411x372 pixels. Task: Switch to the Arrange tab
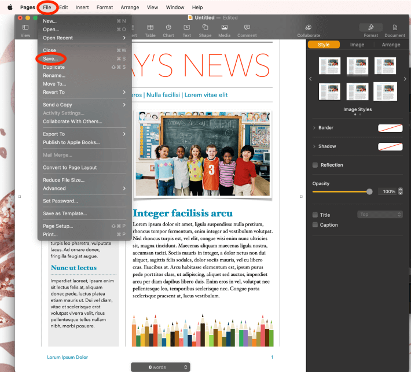tap(391, 45)
